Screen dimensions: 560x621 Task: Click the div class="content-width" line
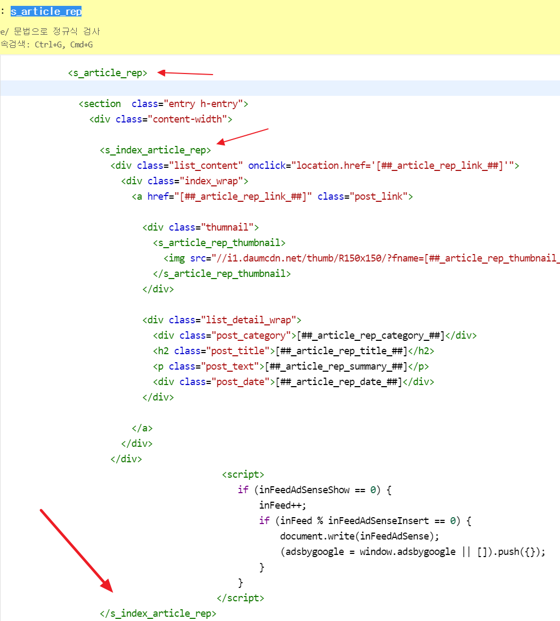click(160, 119)
